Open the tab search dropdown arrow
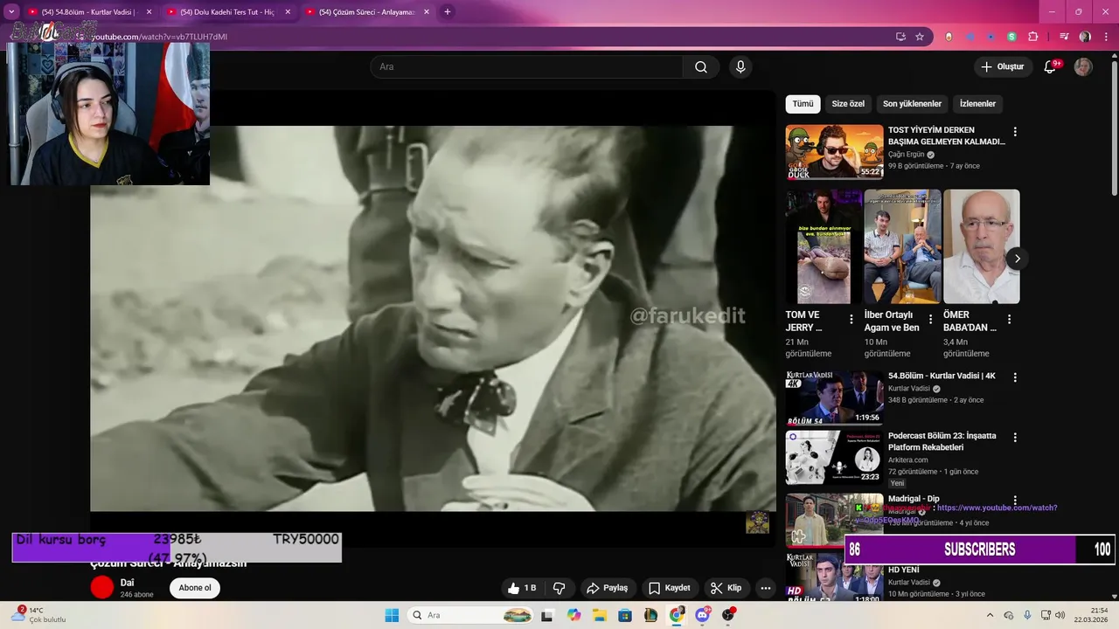The height and width of the screenshot is (629, 1119). coord(11,12)
